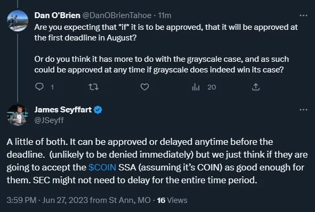This screenshot has height=212, width=315.
Task: Visit the @DanOBrienTahoe handle
Action: coord(117,15)
